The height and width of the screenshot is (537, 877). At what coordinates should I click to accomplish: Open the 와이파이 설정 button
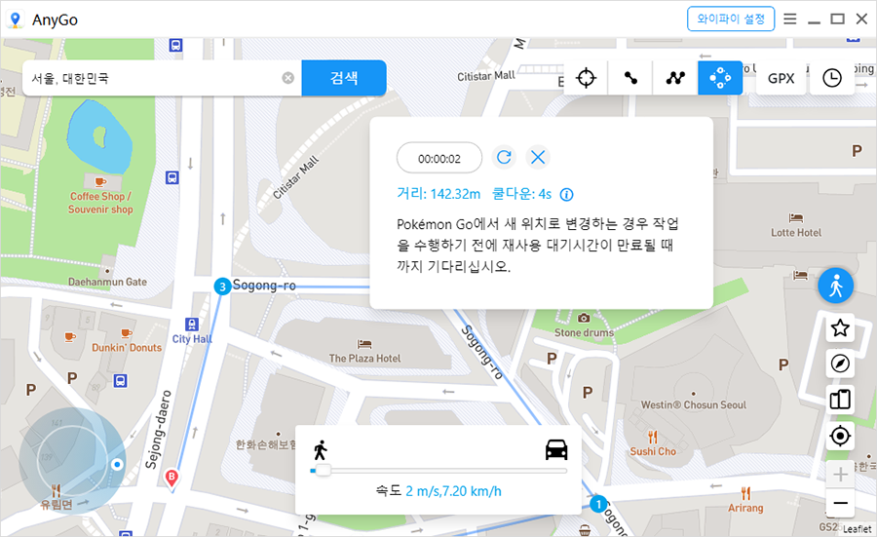[731, 19]
